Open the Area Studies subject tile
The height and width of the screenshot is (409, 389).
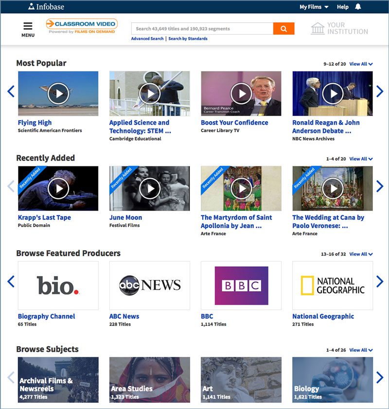coord(150,380)
